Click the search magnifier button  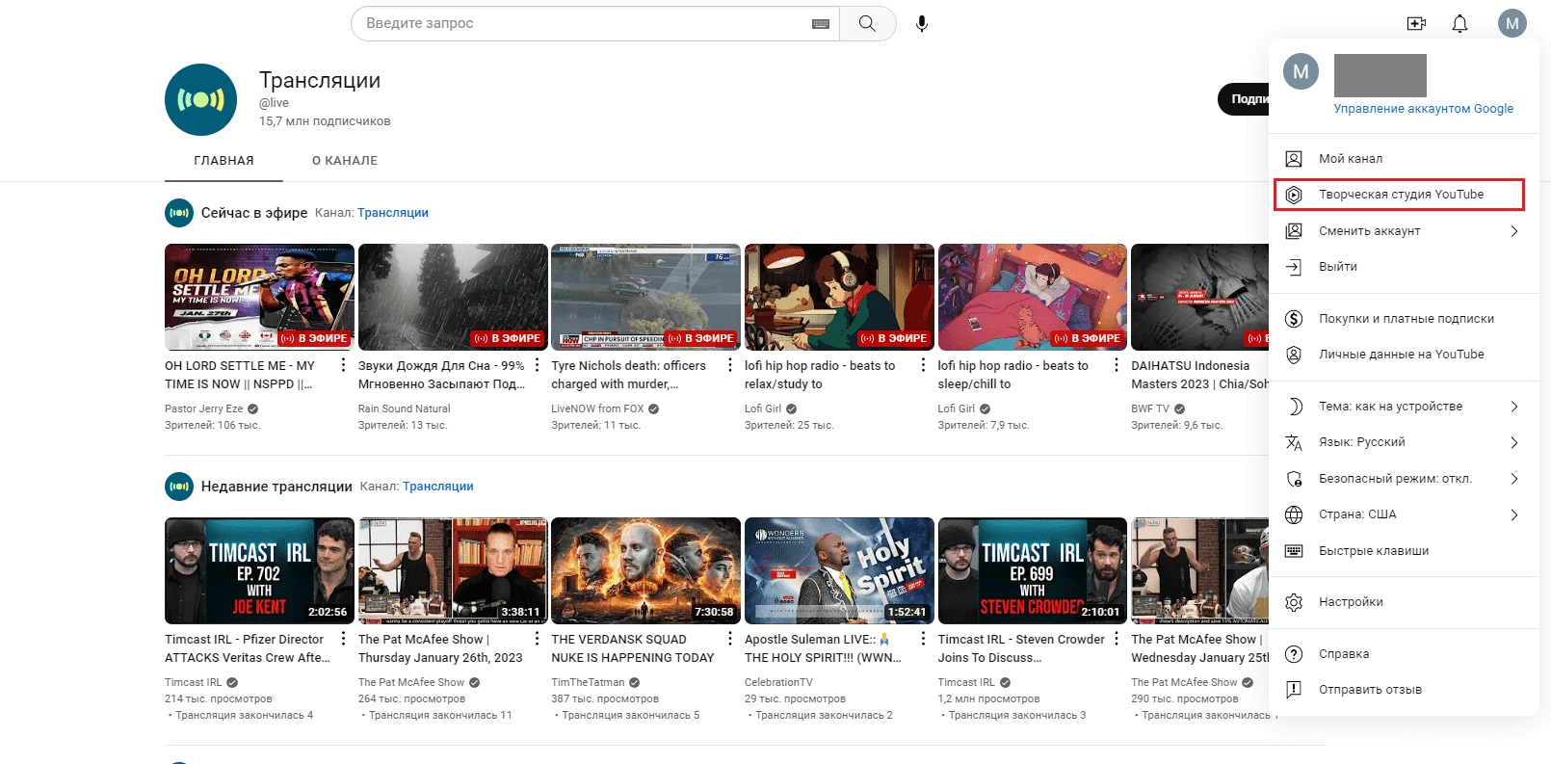(867, 23)
